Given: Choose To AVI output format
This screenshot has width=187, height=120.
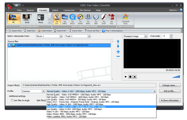Looking at the screenshot, I should [x=57, y=19].
